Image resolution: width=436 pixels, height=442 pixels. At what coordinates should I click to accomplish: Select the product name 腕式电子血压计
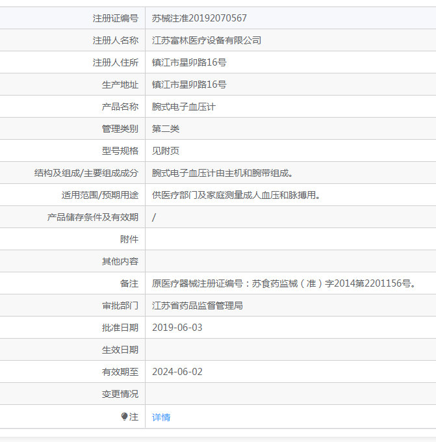[x=184, y=107]
